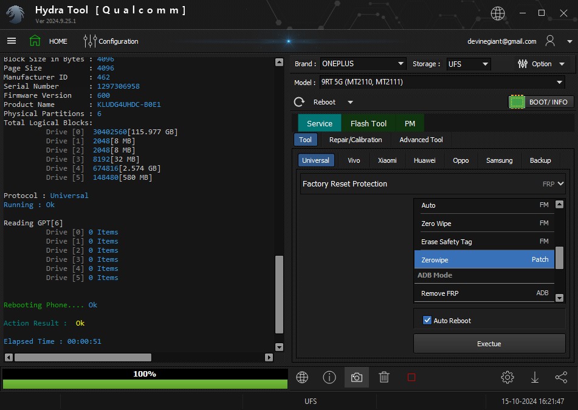Click the Hydra dragon logo
Viewport: 578px width, 410px height.
tap(15, 15)
